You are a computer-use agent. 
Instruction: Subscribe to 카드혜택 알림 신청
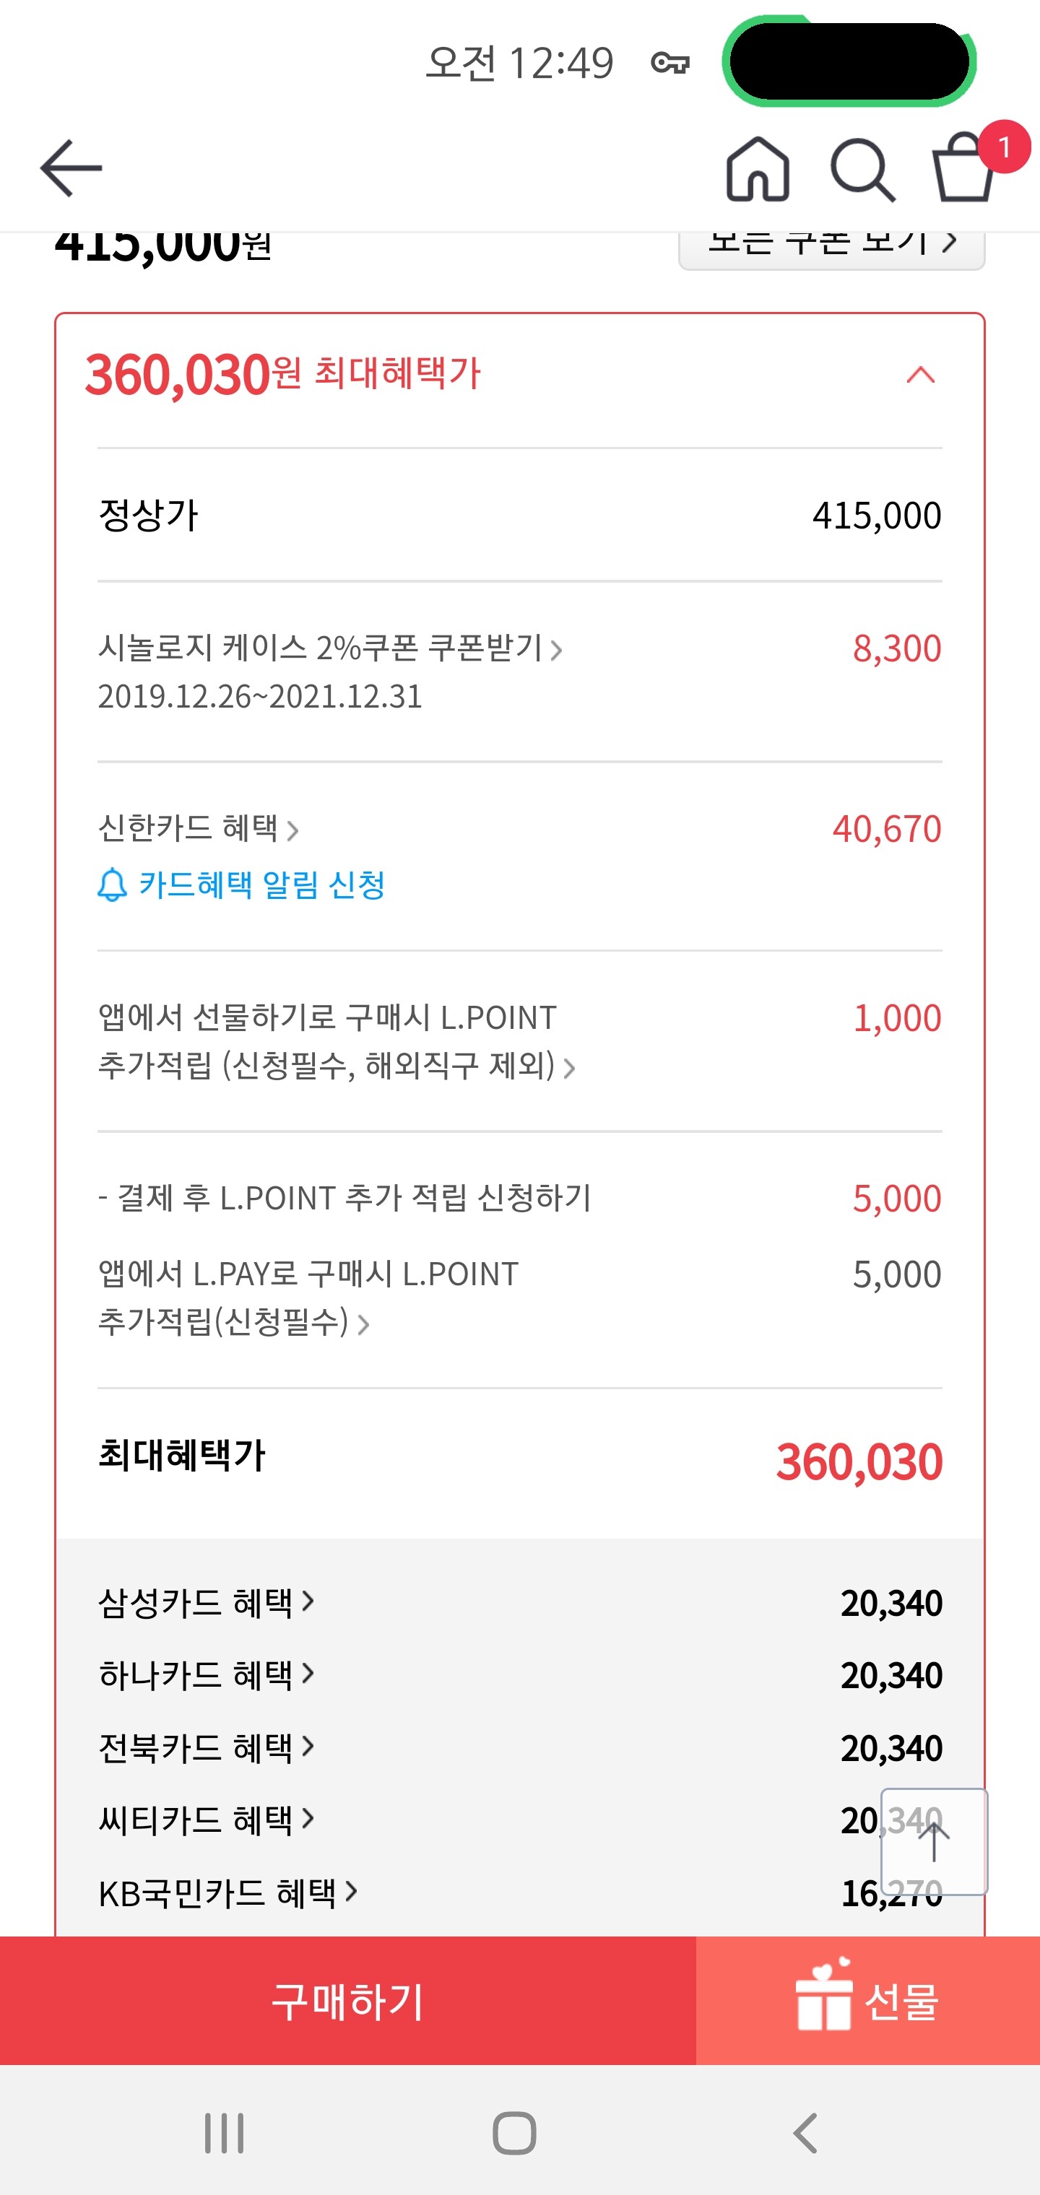click(x=242, y=885)
